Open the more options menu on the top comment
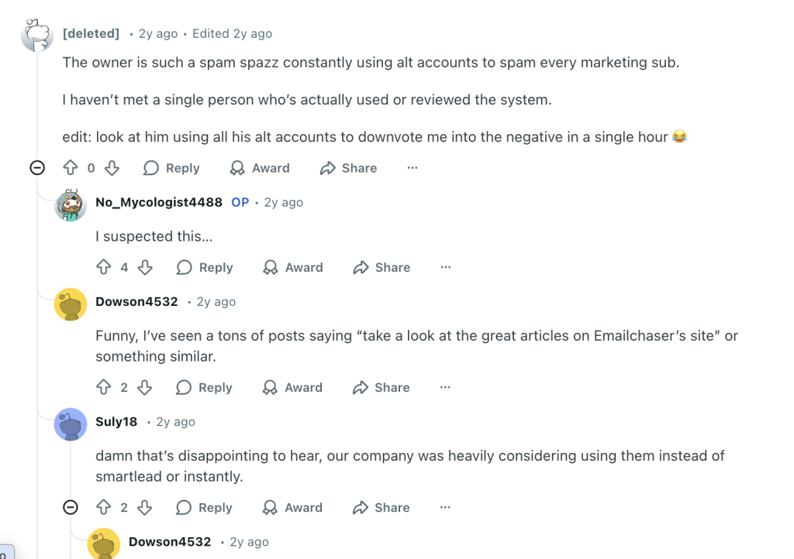794x559 pixels. pyautogui.click(x=413, y=168)
